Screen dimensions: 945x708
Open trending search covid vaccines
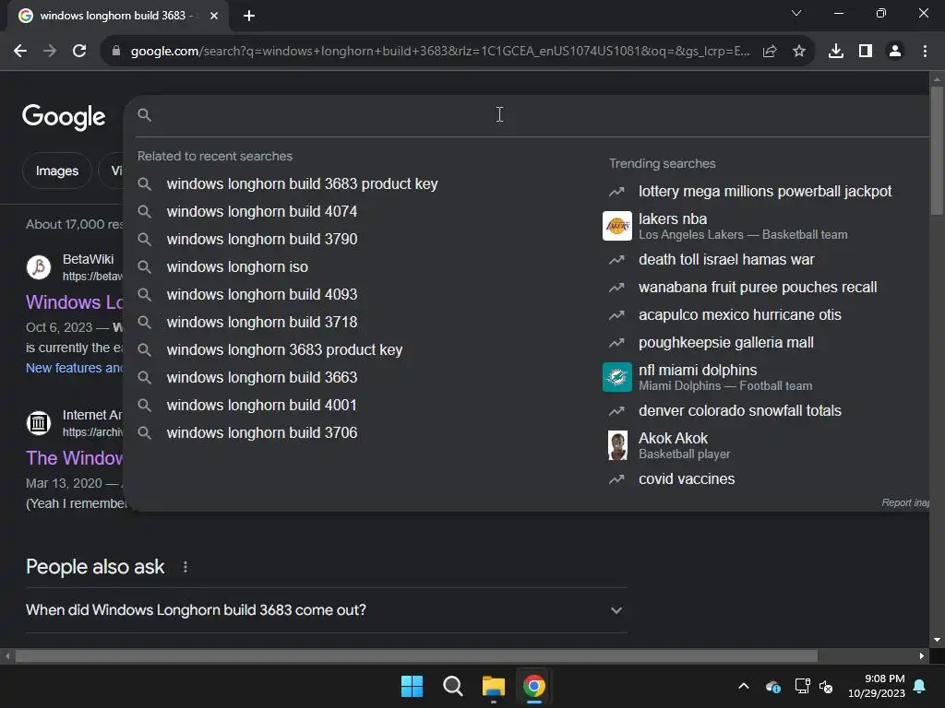coord(687,479)
